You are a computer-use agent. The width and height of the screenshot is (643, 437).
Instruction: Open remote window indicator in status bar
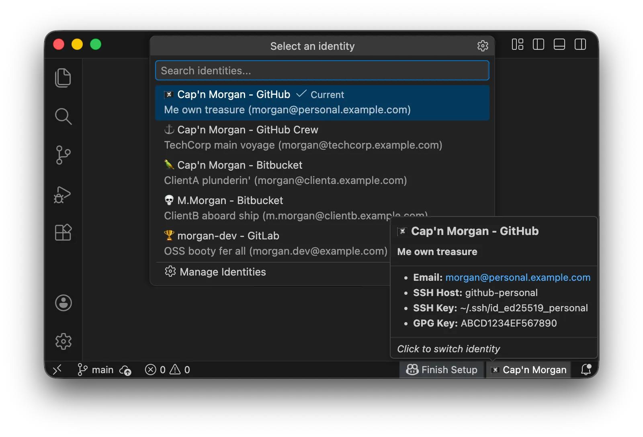[57, 370]
